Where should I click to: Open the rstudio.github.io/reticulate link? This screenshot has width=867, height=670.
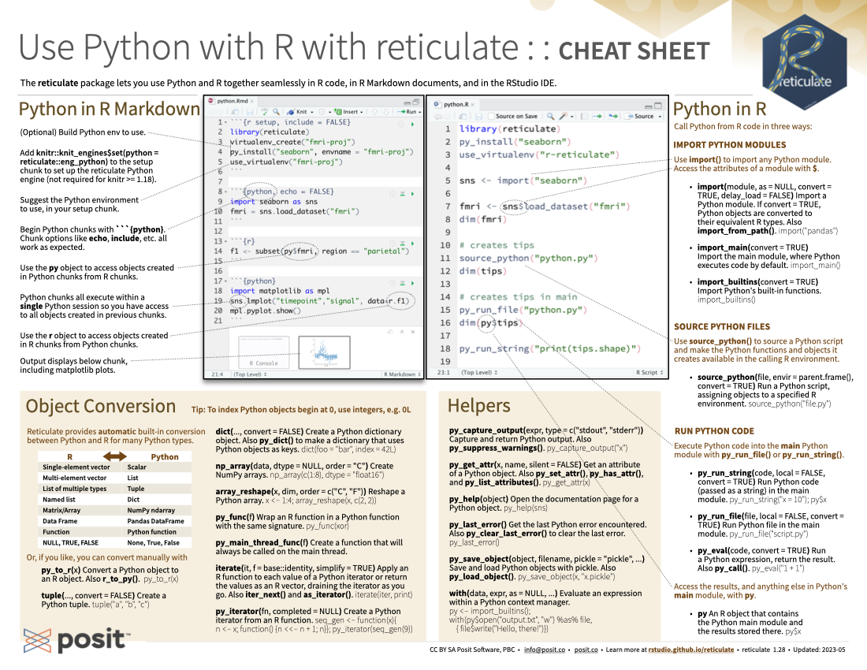point(690,650)
